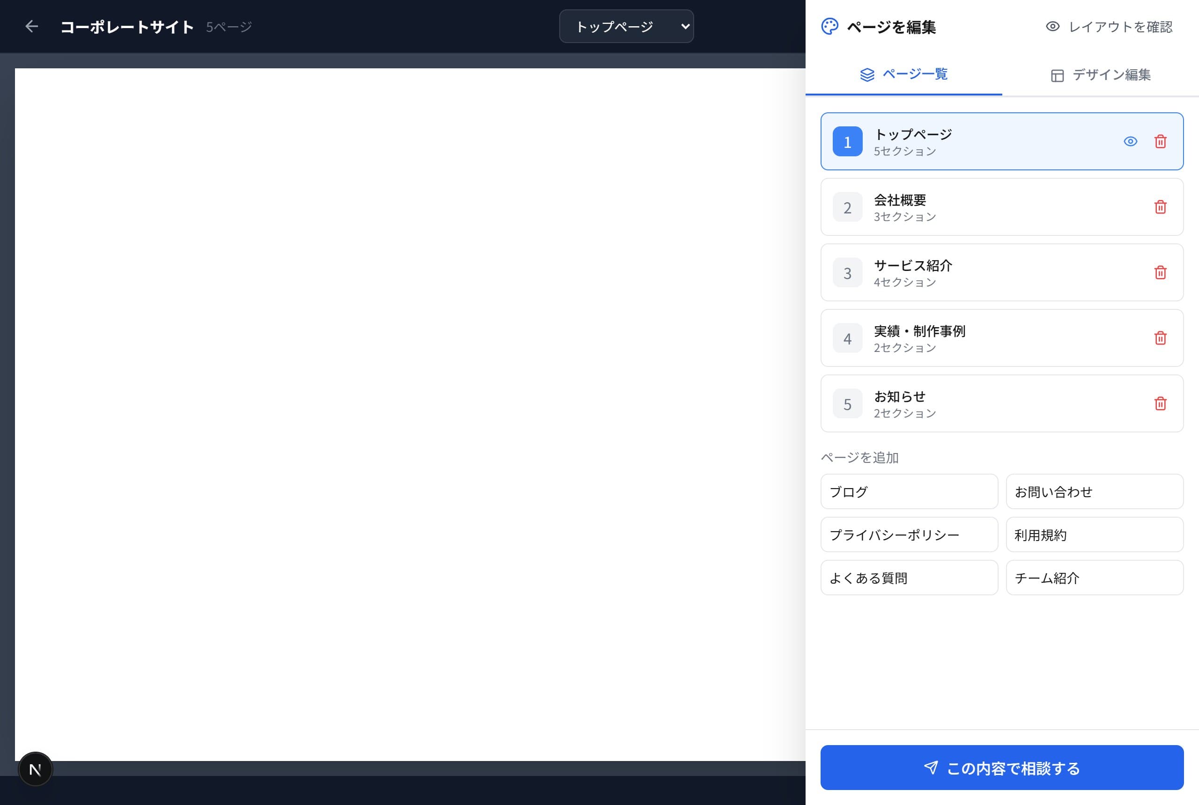Viewport: 1199px width, 805px height.
Task: Click the number 3 badge on サービス紹介
Action: point(847,272)
